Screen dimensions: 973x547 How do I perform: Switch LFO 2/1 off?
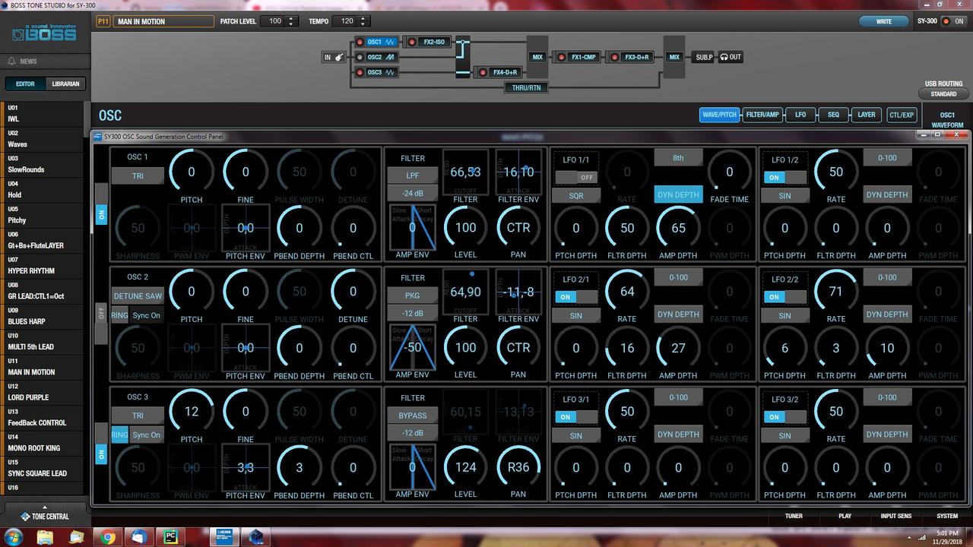(x=576, y=297)
